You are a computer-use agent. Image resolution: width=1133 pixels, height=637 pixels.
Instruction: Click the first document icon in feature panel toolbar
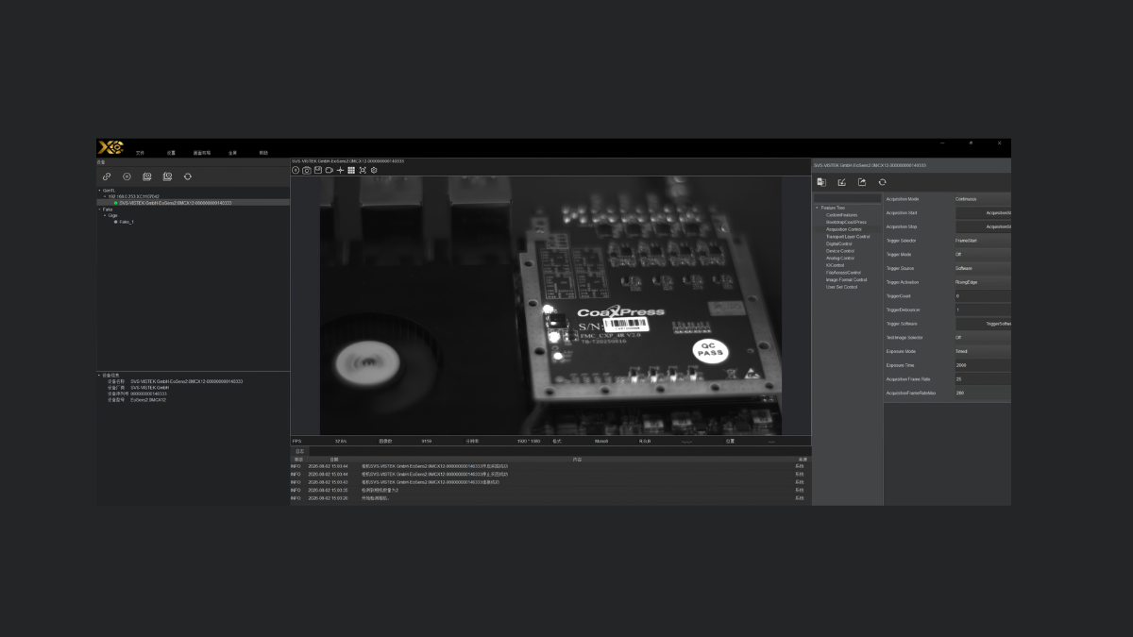(x=821, y=182)
